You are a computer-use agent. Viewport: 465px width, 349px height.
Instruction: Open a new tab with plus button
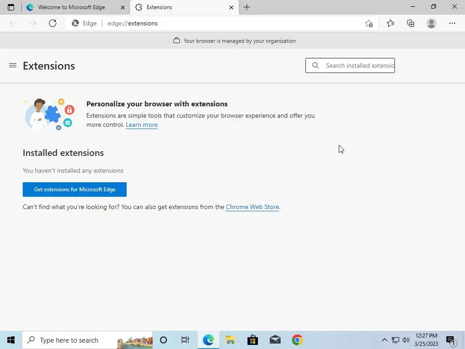[247, 7]
